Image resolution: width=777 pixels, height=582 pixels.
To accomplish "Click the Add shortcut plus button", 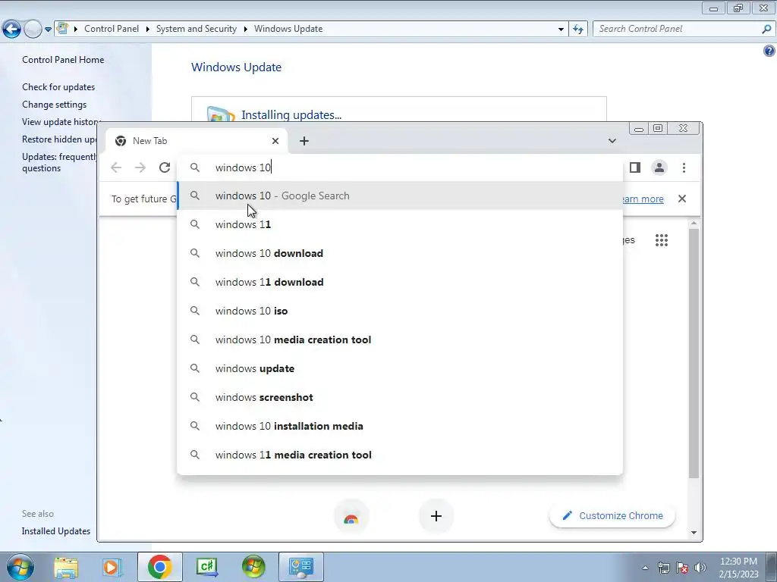I will [x=436, y=516].
